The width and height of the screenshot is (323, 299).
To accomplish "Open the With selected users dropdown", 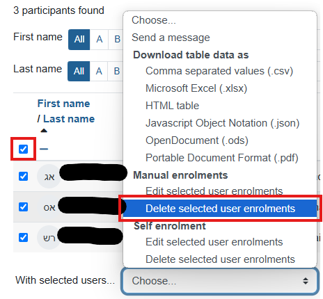I will click(x=220, y=281).
